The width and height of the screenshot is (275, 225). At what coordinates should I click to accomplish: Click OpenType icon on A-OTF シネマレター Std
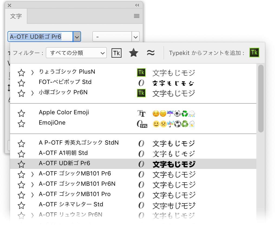(141, 205)
